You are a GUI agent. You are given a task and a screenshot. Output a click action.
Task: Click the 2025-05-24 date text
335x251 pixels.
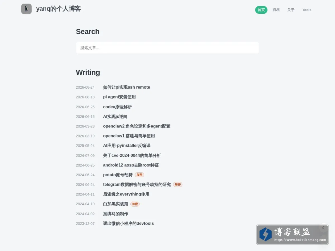[85, 146]
